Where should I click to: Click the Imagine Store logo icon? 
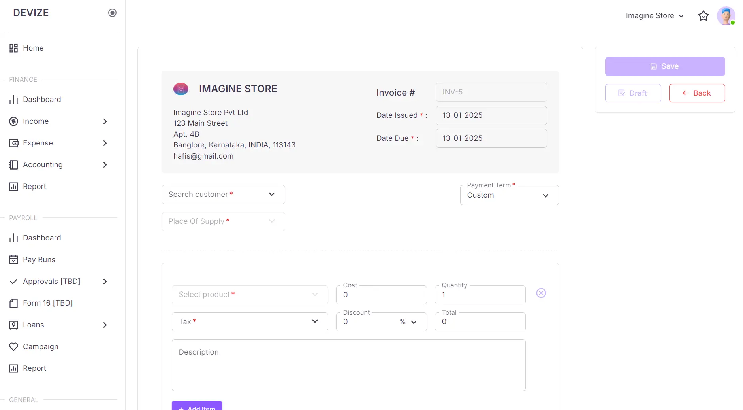[181, 89]
